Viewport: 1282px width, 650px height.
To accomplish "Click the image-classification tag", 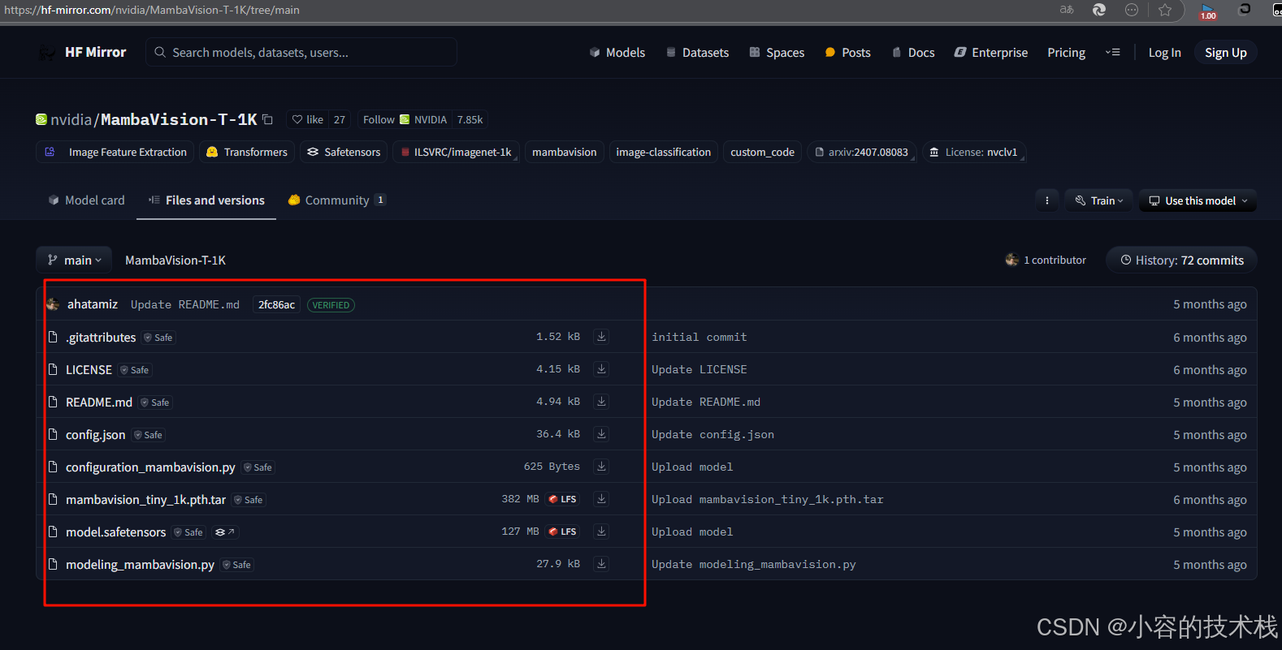I will [663, 152].
